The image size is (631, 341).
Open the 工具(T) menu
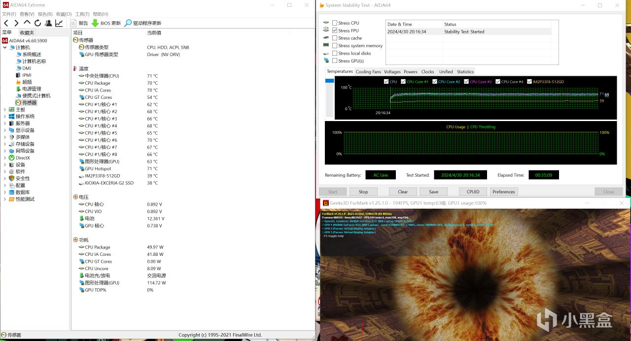pos(82,14)
